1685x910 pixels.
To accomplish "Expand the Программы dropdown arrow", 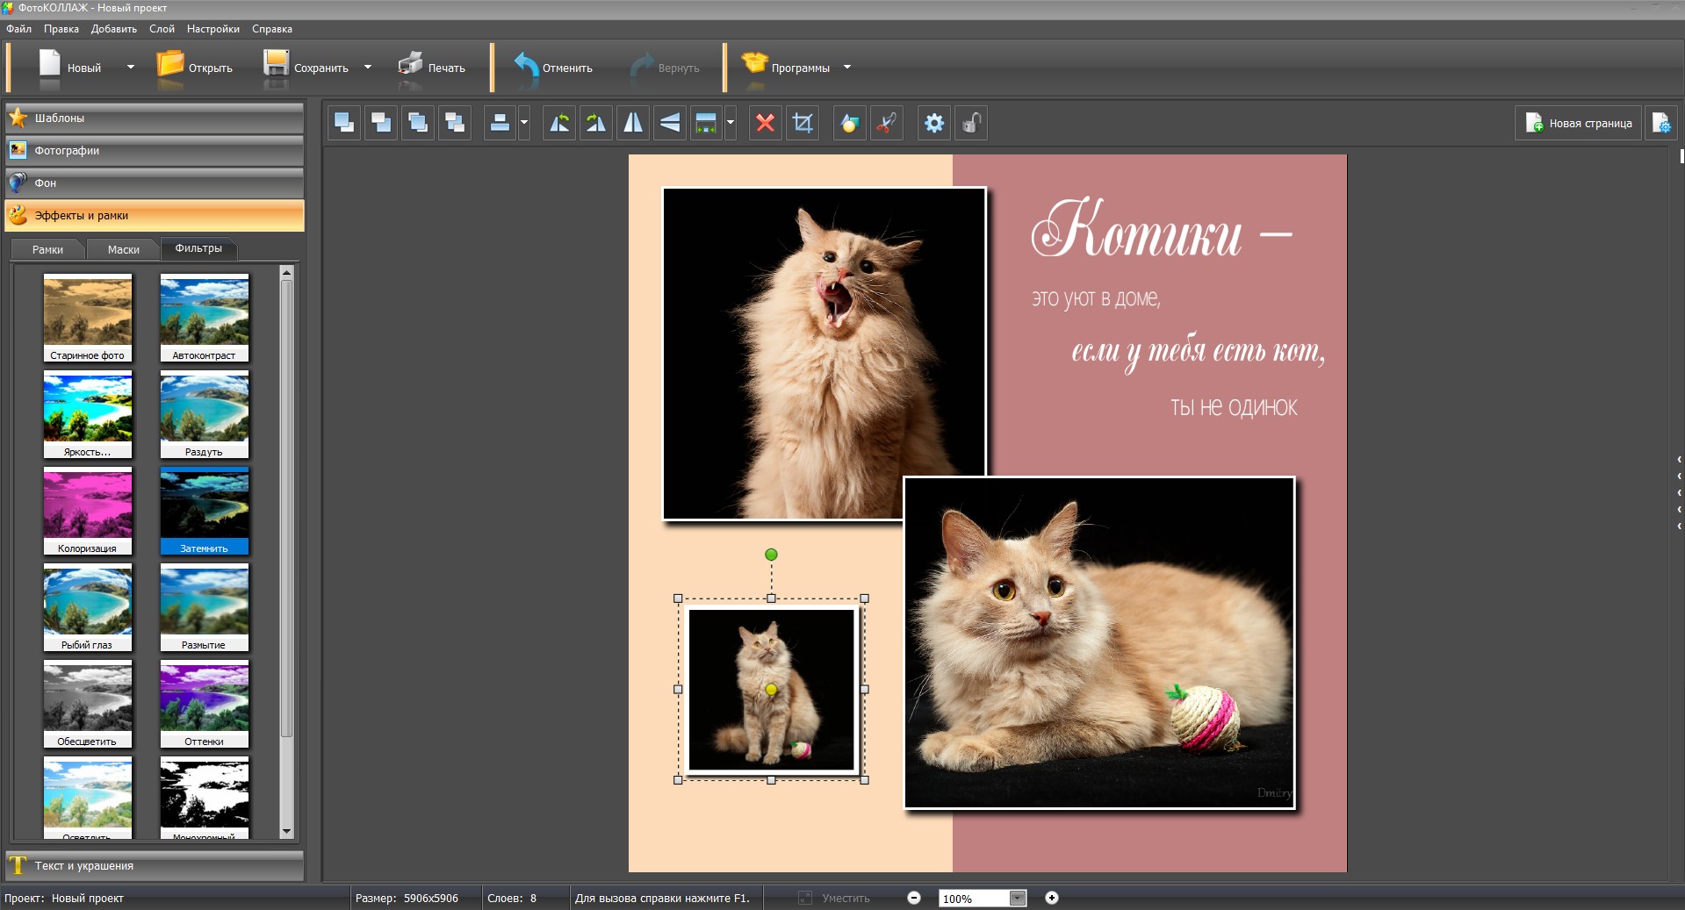I will pos(847,67).
